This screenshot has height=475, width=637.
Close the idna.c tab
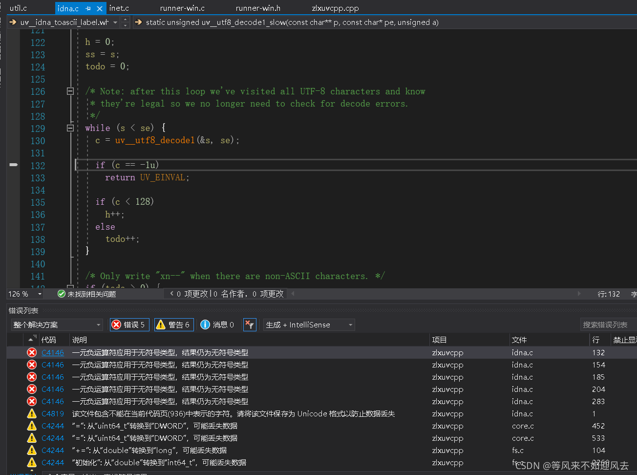[x=100, y=8]
